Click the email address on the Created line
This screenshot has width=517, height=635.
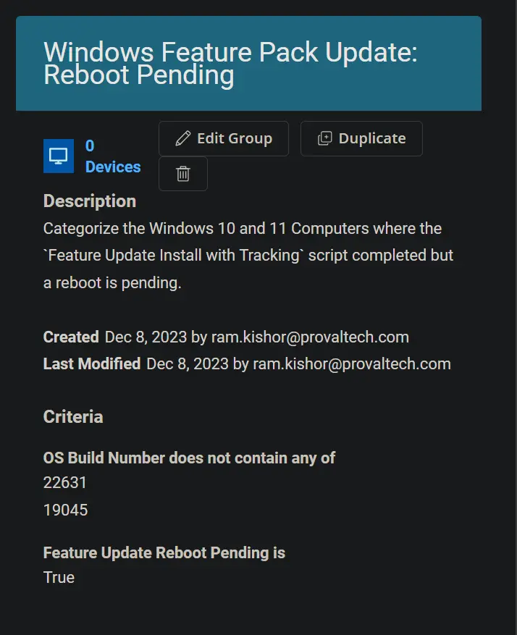[x=310, y=337]
